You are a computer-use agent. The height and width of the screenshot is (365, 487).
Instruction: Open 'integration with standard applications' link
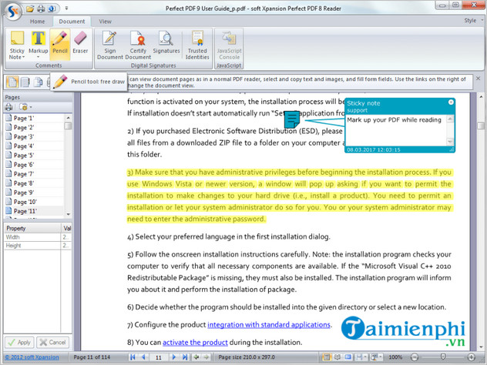point(269,325)
